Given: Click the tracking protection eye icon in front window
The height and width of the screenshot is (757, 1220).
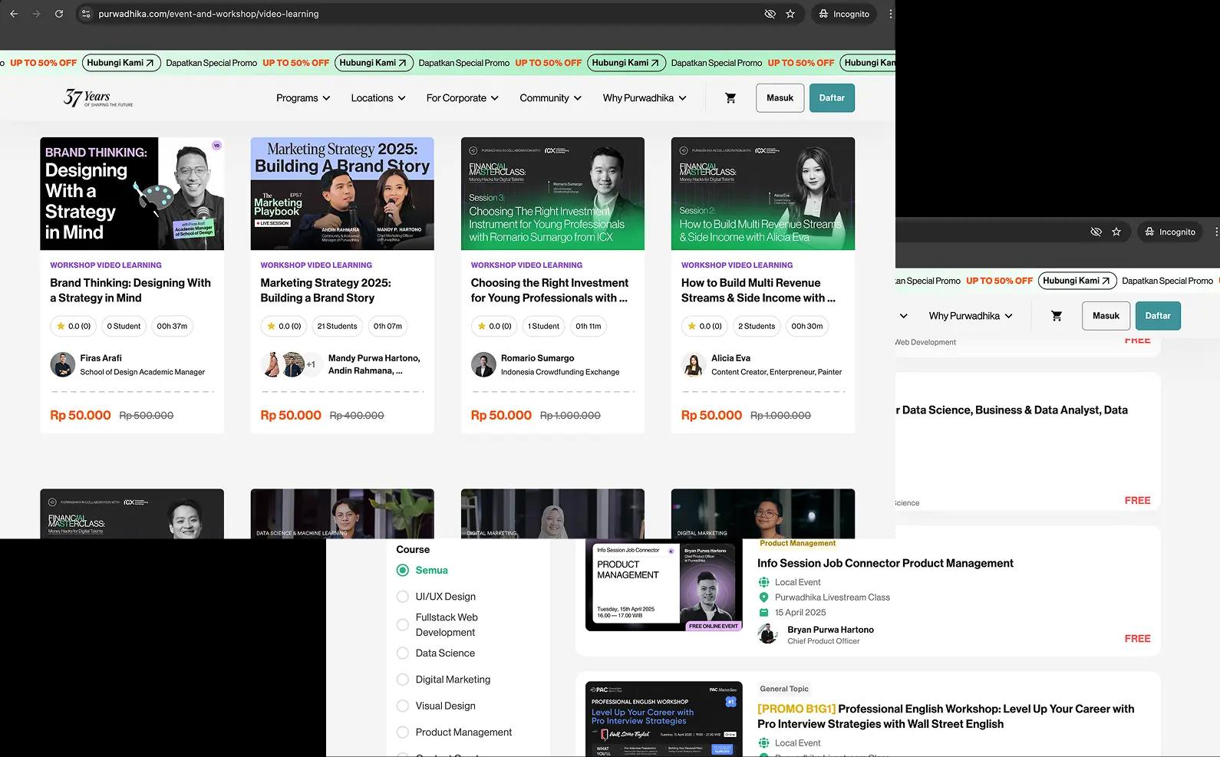Looking at the screenshot, I should coord(770,14).
